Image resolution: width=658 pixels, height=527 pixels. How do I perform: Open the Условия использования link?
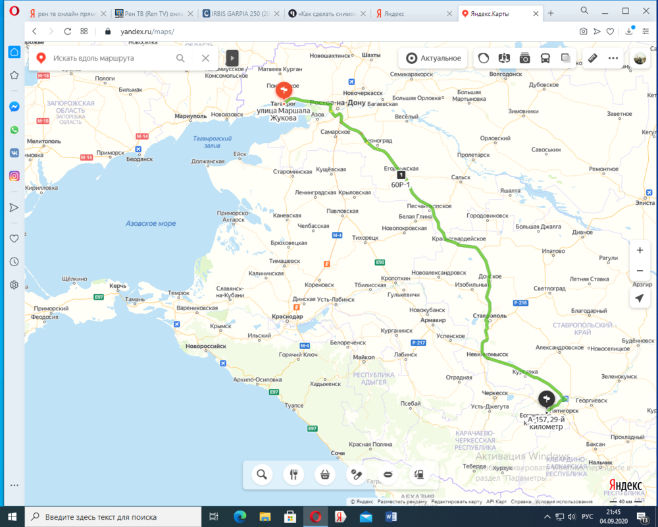564,501
